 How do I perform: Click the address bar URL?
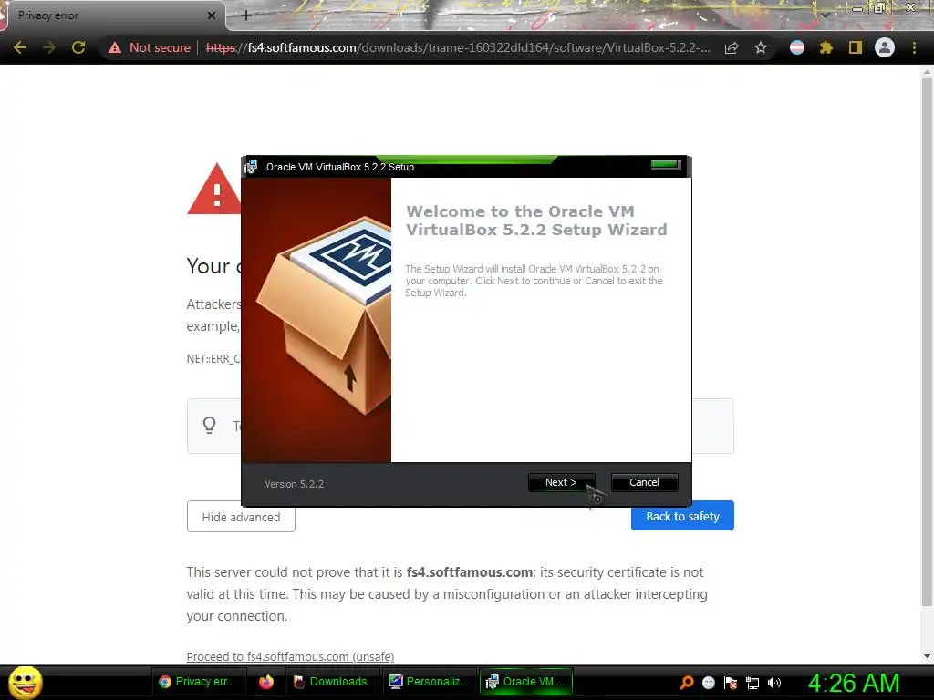(x=458, y=47)
